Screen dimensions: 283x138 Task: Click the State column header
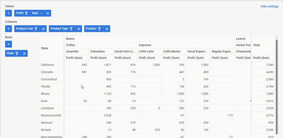tap(52, 48)
